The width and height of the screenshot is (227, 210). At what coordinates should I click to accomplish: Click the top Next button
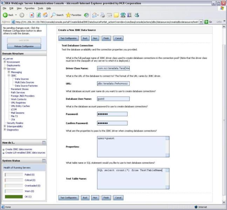pos(95,38)
